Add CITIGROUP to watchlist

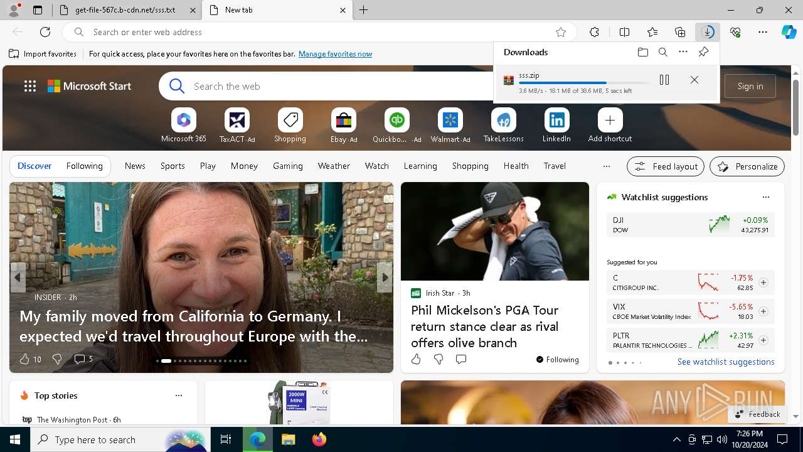pos(763,282)
